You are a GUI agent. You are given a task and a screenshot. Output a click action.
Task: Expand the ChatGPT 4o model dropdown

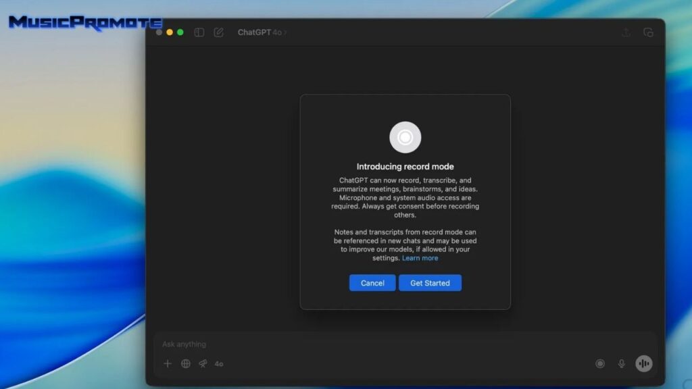(x=262, y=32)
